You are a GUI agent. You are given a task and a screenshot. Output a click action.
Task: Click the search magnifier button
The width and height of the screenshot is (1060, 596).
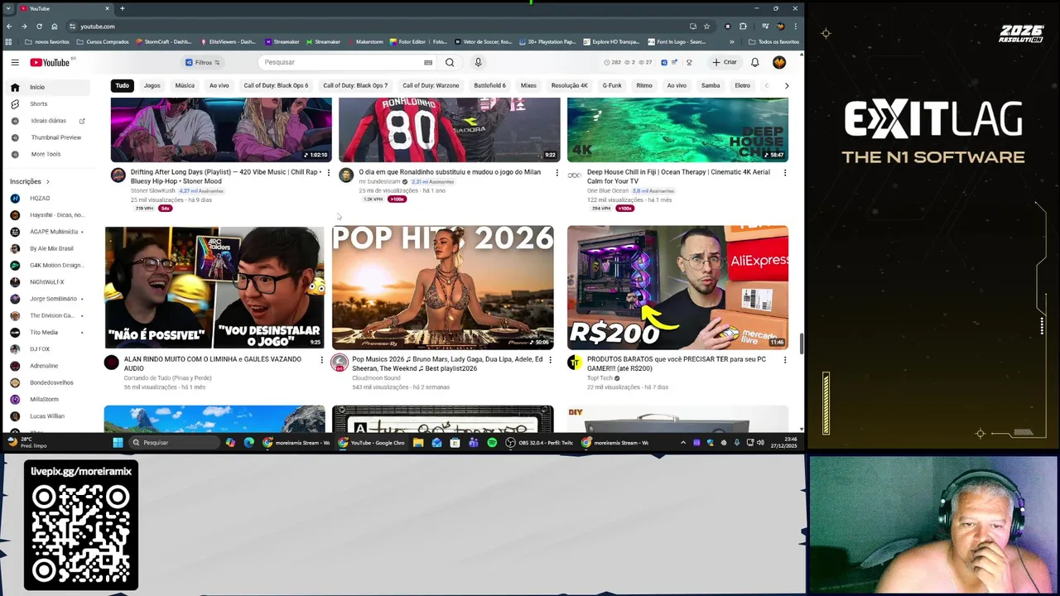pyautogui.click(x=450, y=62)
